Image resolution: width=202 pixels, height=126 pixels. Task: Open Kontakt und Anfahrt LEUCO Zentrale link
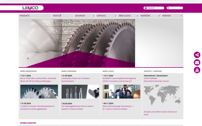pos(160,113)
